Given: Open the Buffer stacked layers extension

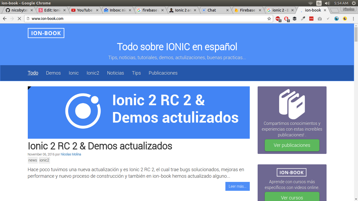Looking at the screenshot, I should [x=295, y=19].
